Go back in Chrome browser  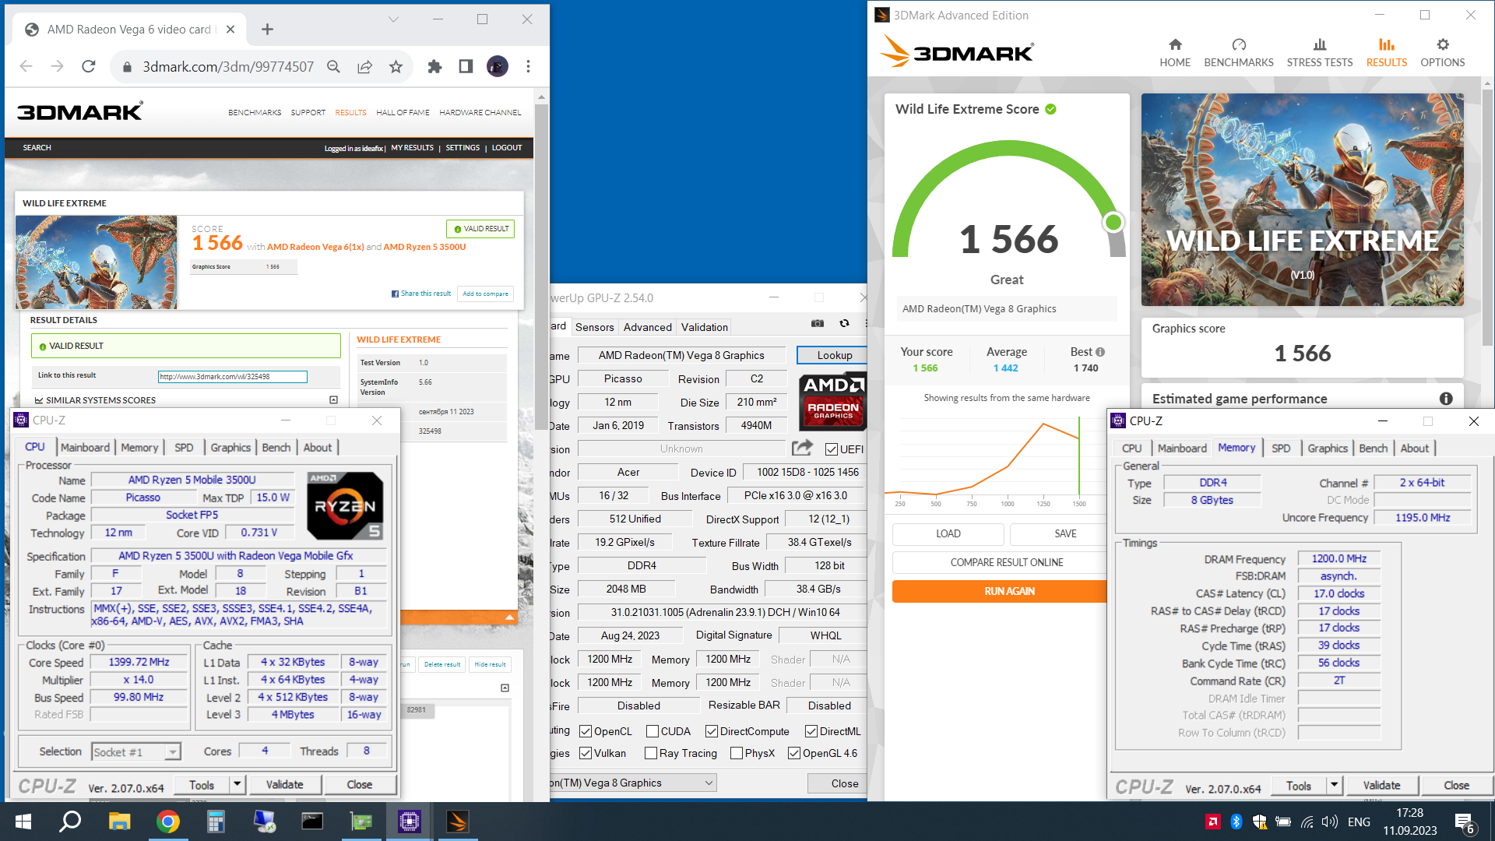tap(26, 67)
